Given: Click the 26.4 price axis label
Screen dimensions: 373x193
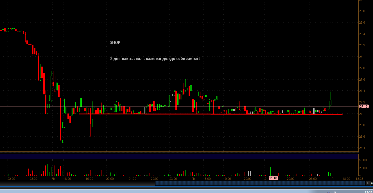Looking at the screenshot, I should click(362, 148).
